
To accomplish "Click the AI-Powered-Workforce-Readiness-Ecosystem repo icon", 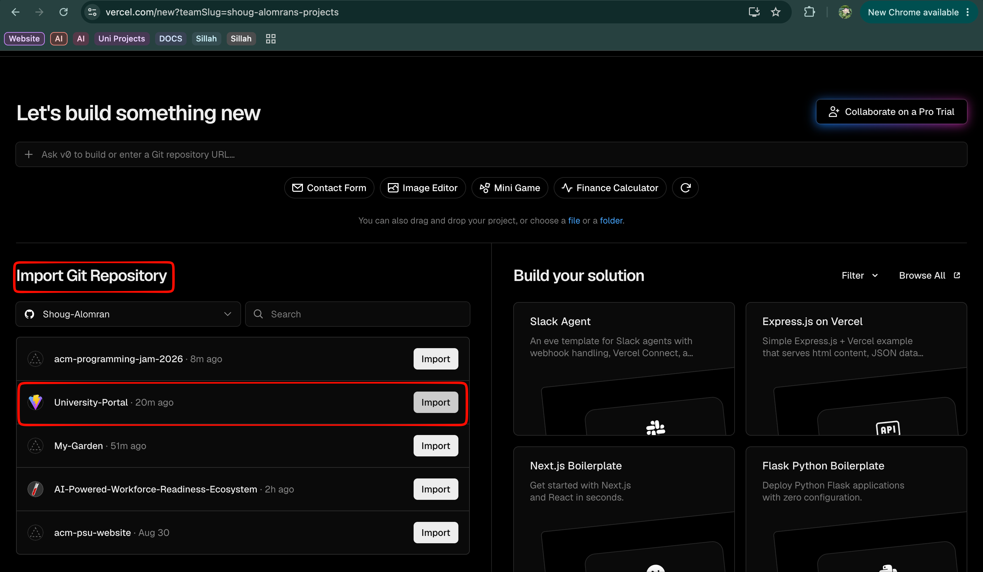I will click(35, 489).
